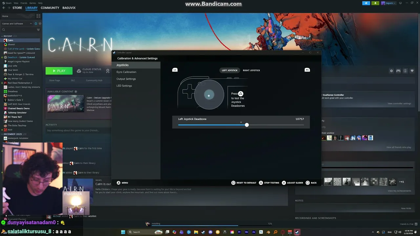Open the Steam menu in the menu bar

[8, 3]
